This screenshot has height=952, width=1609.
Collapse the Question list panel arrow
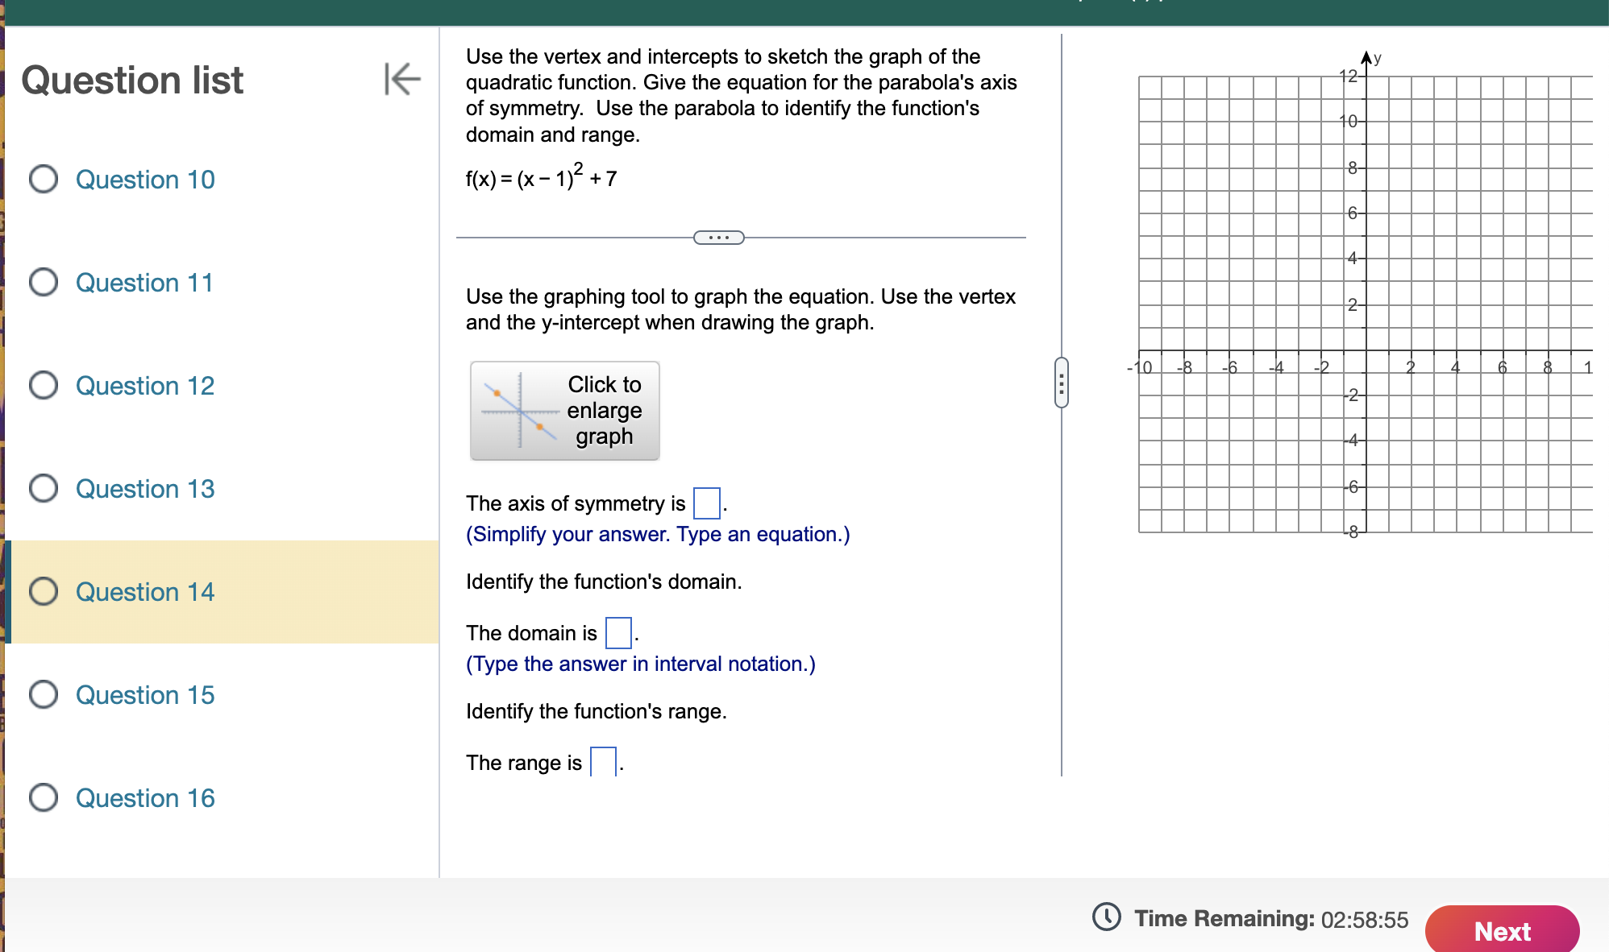click(402, 79)
